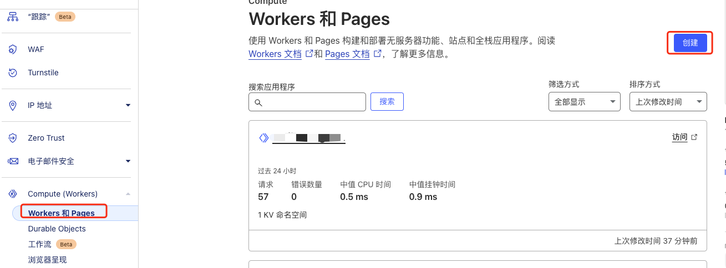Click the external link icon next to 访问
The width and height of the screenshot is (726, 268).
(x=694, y=137)
